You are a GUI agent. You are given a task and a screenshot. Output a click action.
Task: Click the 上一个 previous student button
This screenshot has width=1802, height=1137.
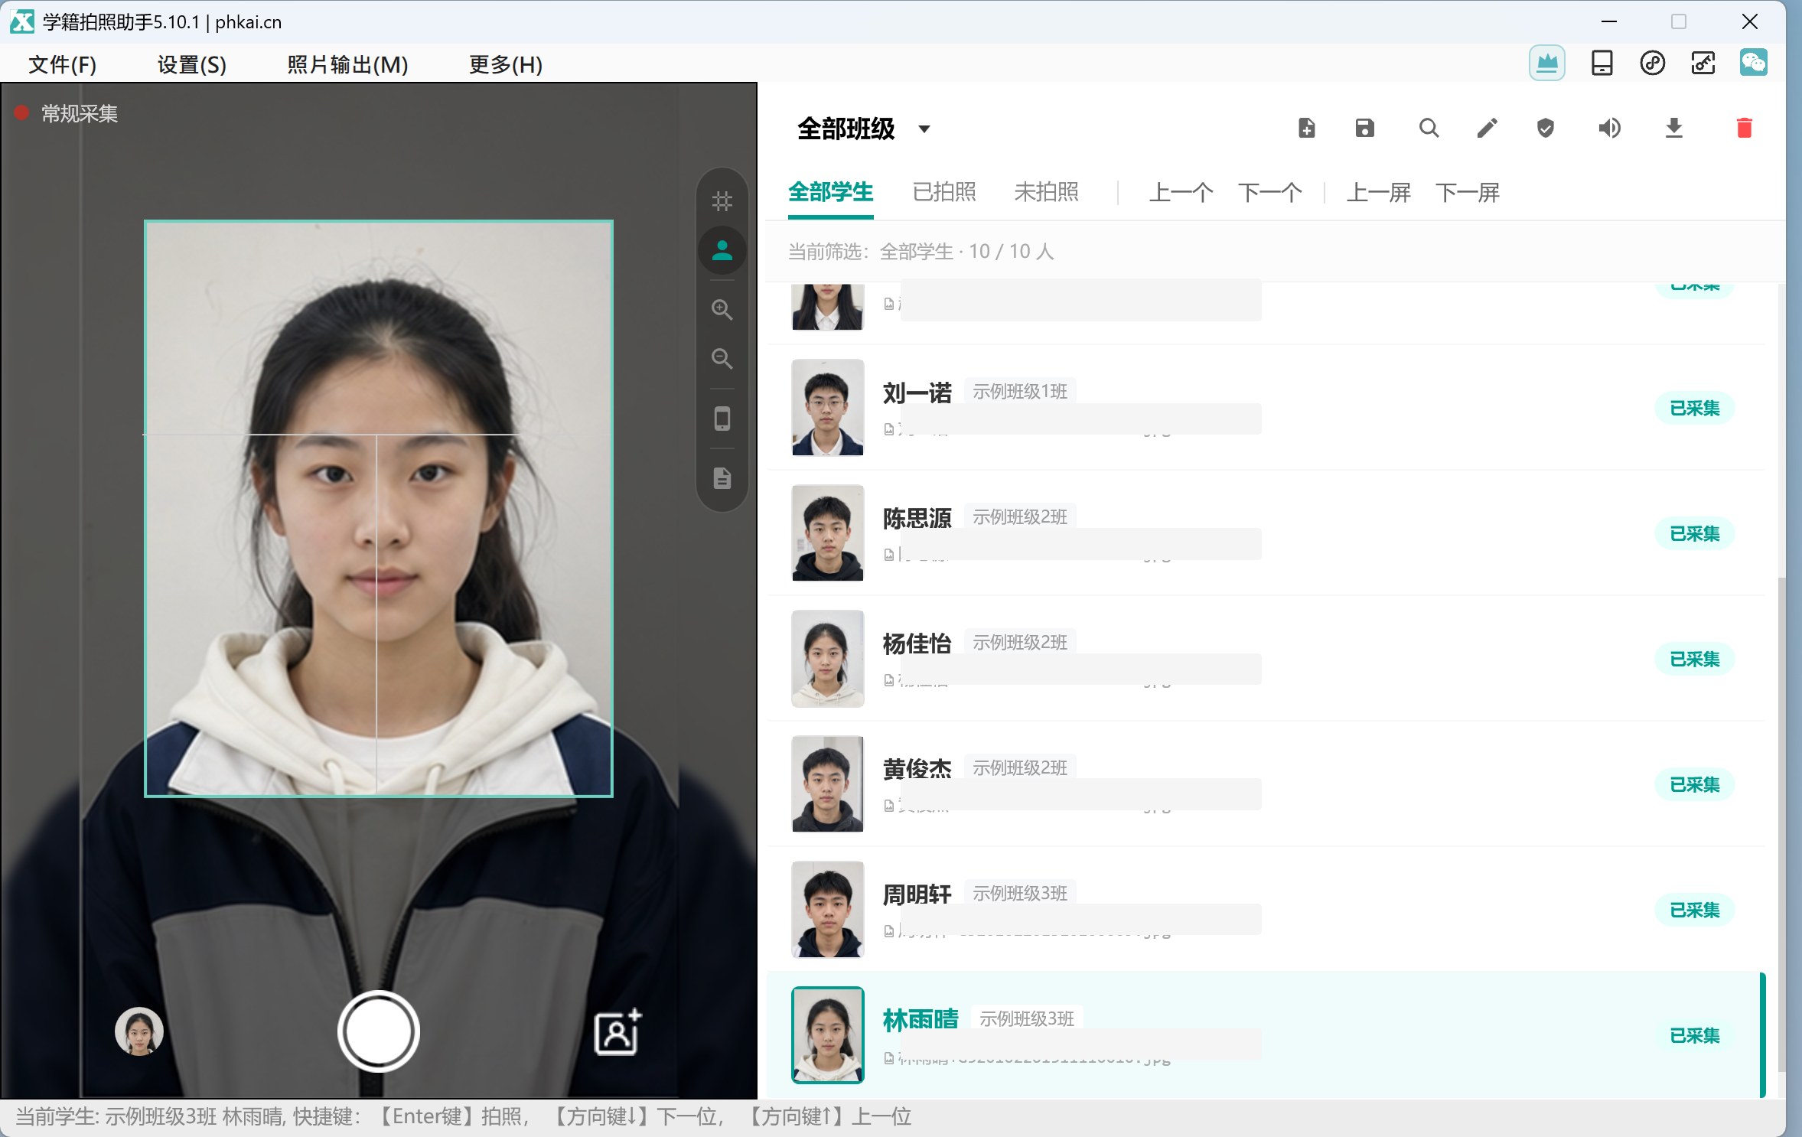pos(1181,193)
